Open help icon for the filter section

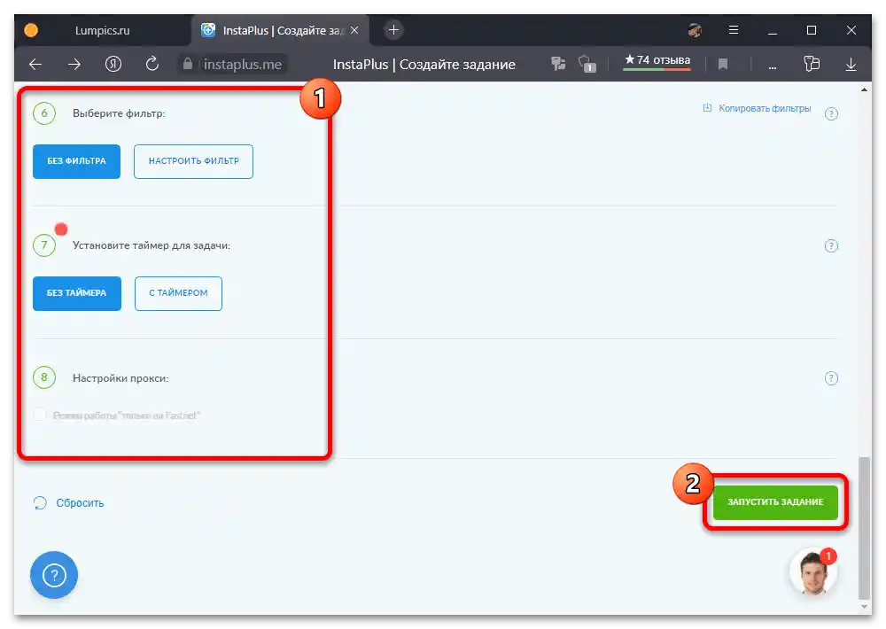[831, 113]
